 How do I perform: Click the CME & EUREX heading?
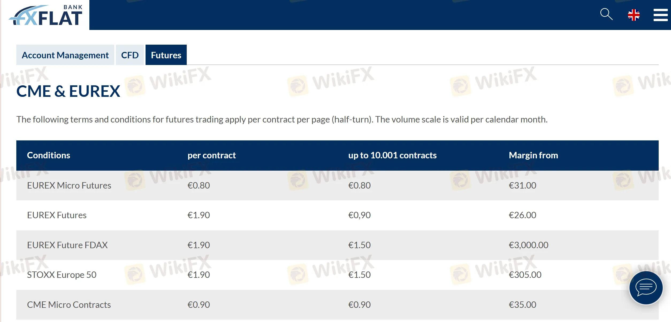(x=68, y=91)
